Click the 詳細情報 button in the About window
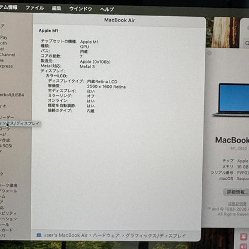This screenshot has height=249, width=249. click(236, 192)
